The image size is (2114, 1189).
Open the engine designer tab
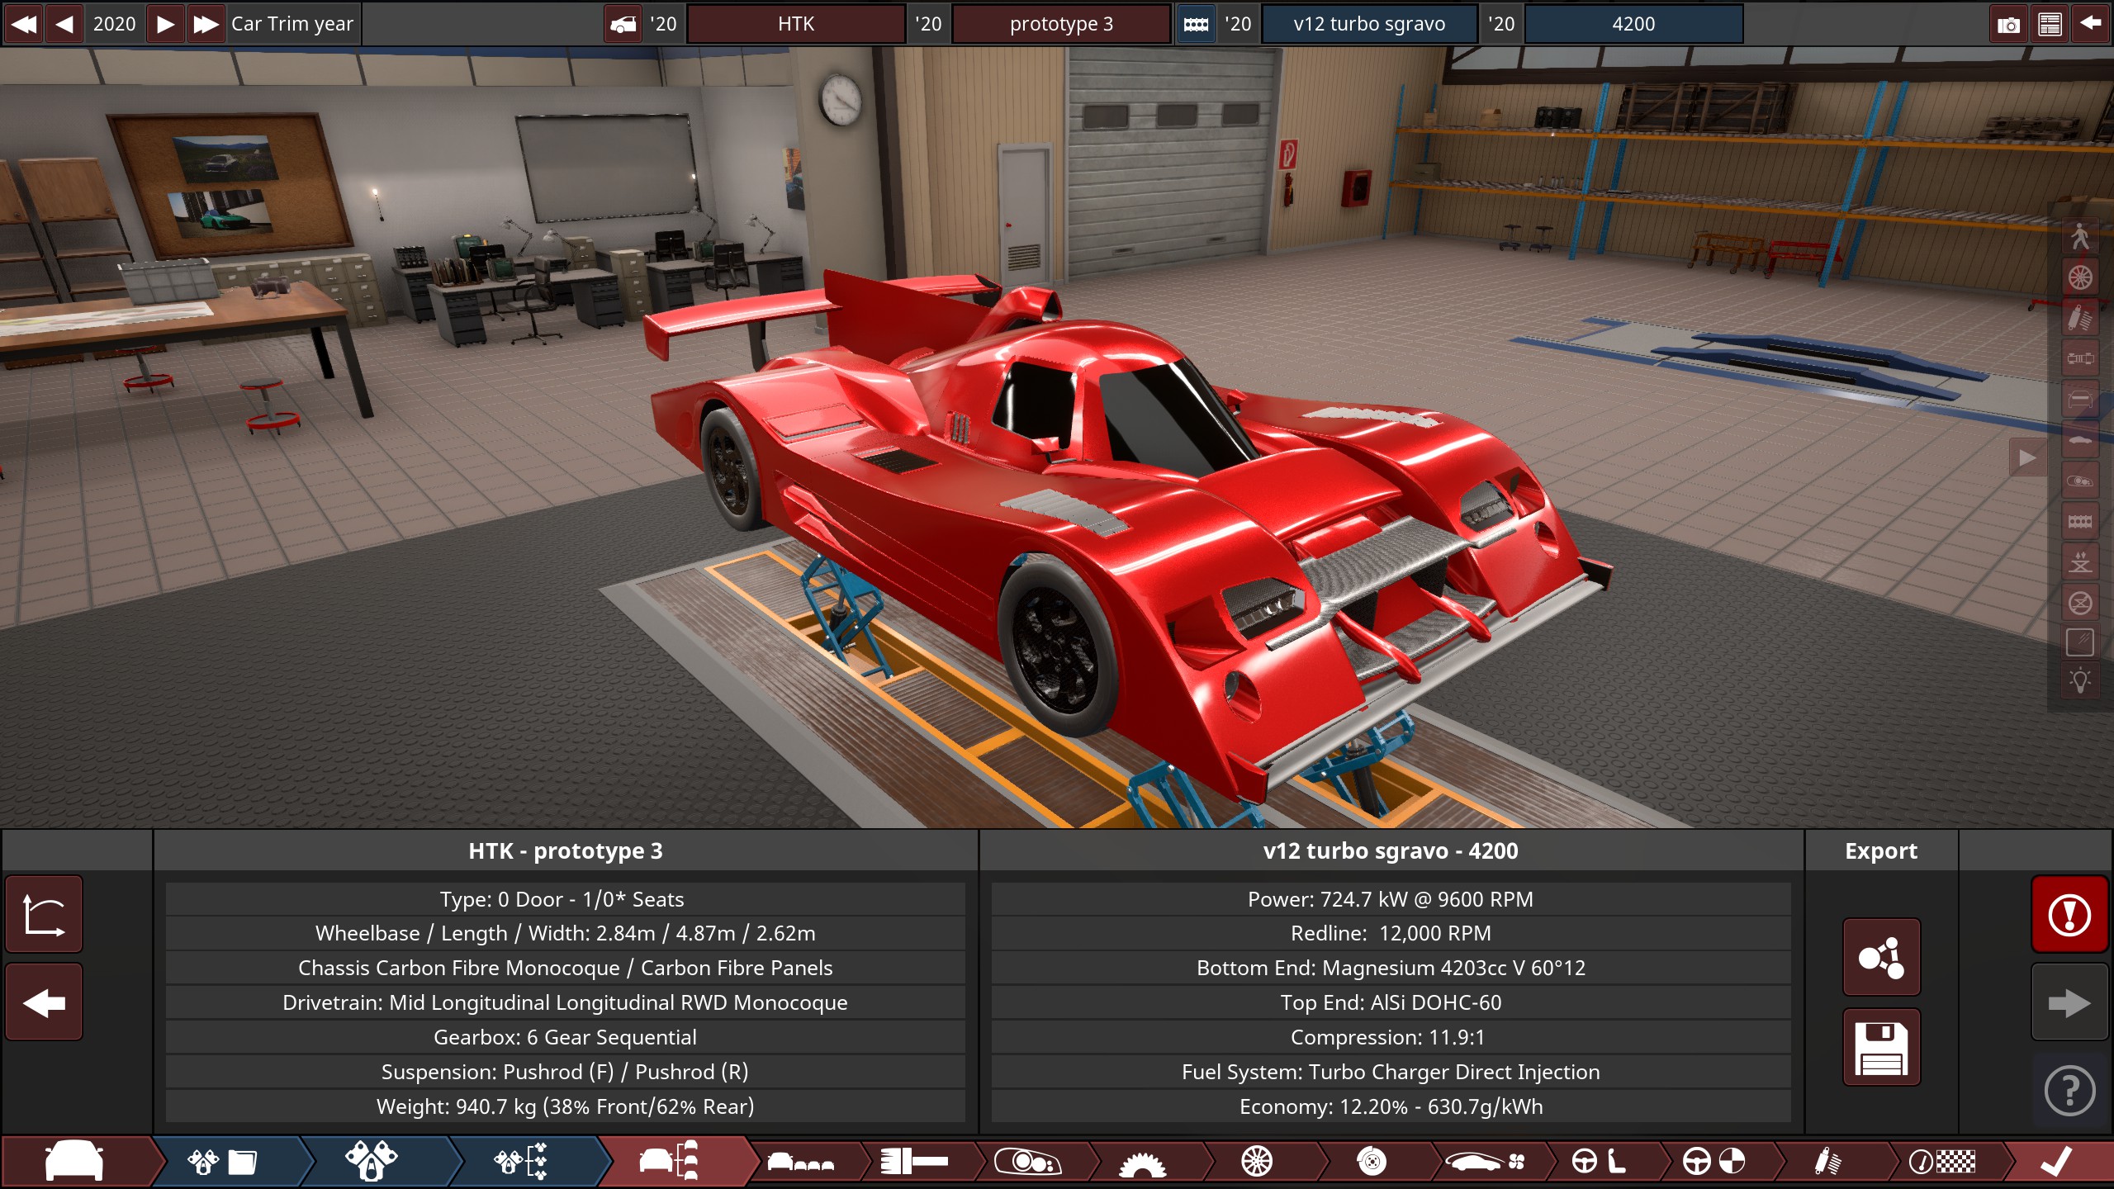tap(372, 1162)
